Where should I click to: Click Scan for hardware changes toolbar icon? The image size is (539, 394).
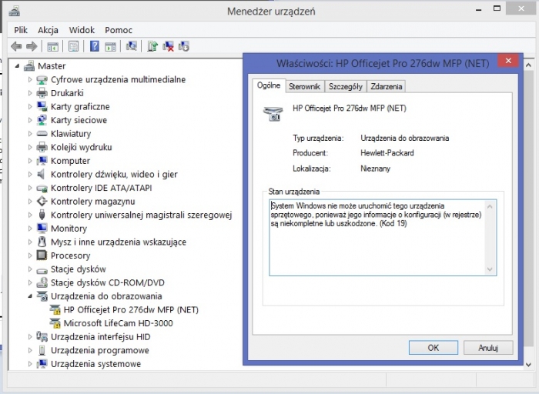coord(131,46)
